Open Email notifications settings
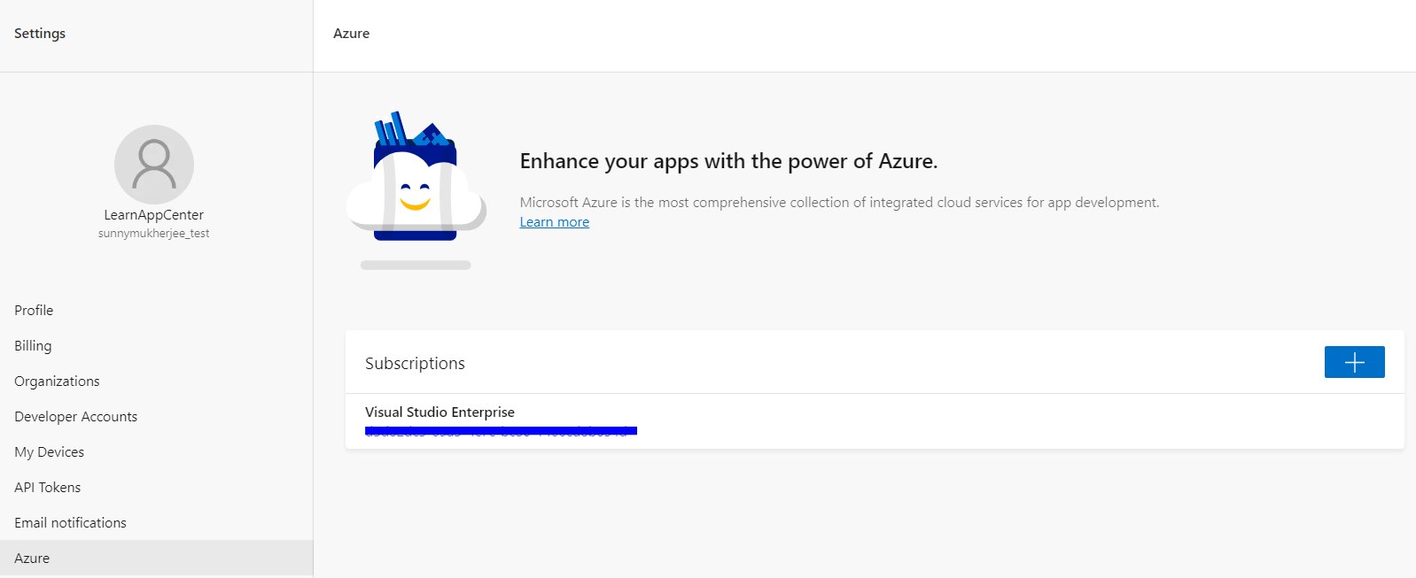Image resolution: width=1416 pixels, height=578 pixels. coord(70,522)
